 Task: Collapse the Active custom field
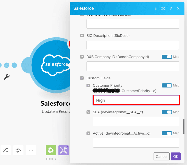click(x=88, y=133)
